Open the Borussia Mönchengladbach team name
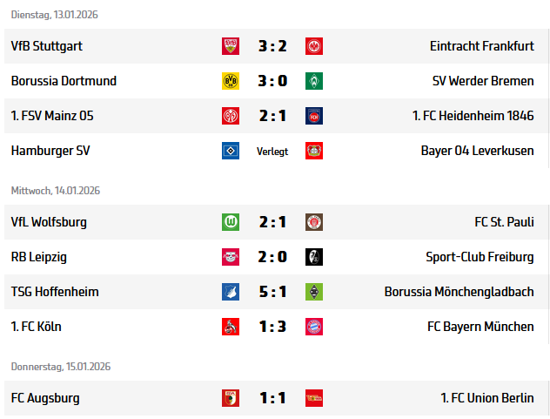 point(459,292)
